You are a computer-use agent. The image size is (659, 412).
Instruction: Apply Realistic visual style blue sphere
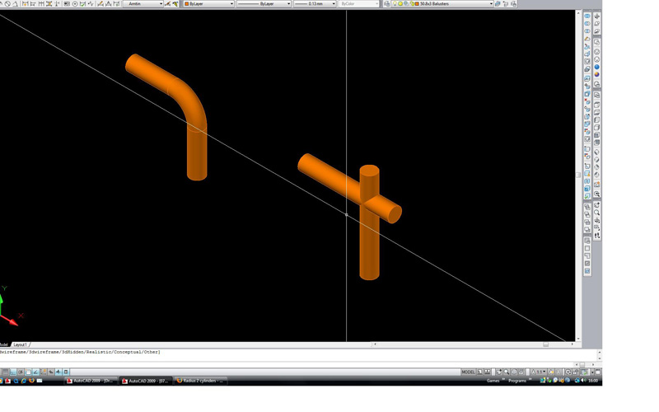(x=596, y=68)
